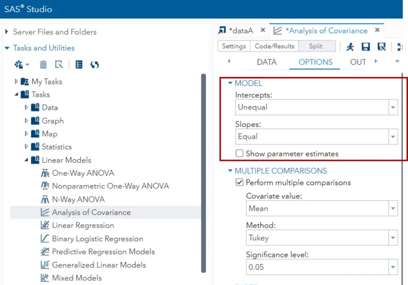Click the Code/Results view button
Screen dimensions: 408x285
[274, 46]
